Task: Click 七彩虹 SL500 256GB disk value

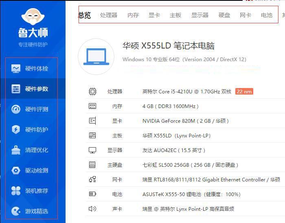Action: 190,165
